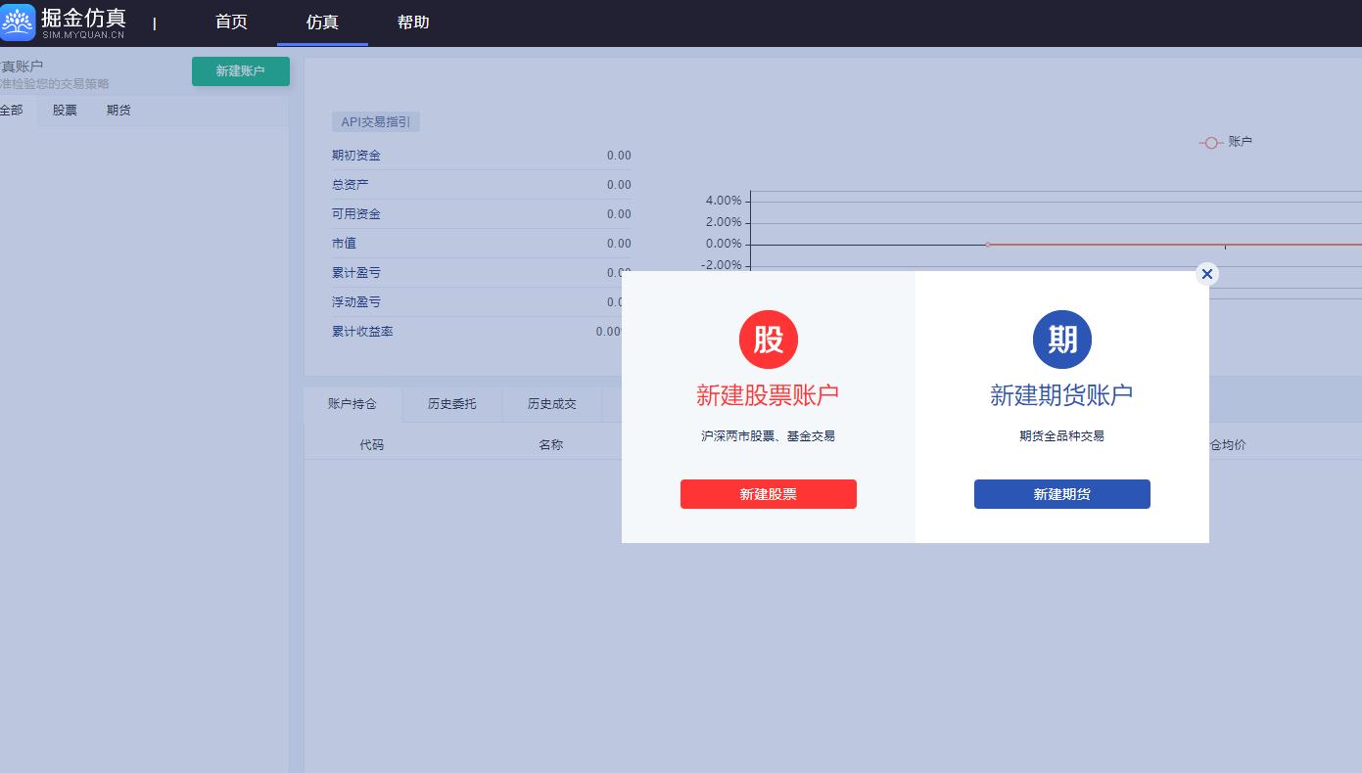Select the blue 期 circle icon
This screenshot has height=773, width=1362.
tap(1062, 340)
